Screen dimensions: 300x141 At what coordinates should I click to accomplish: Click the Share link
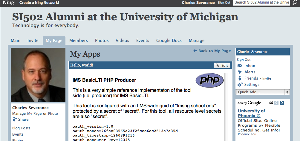tap(23, 120)
